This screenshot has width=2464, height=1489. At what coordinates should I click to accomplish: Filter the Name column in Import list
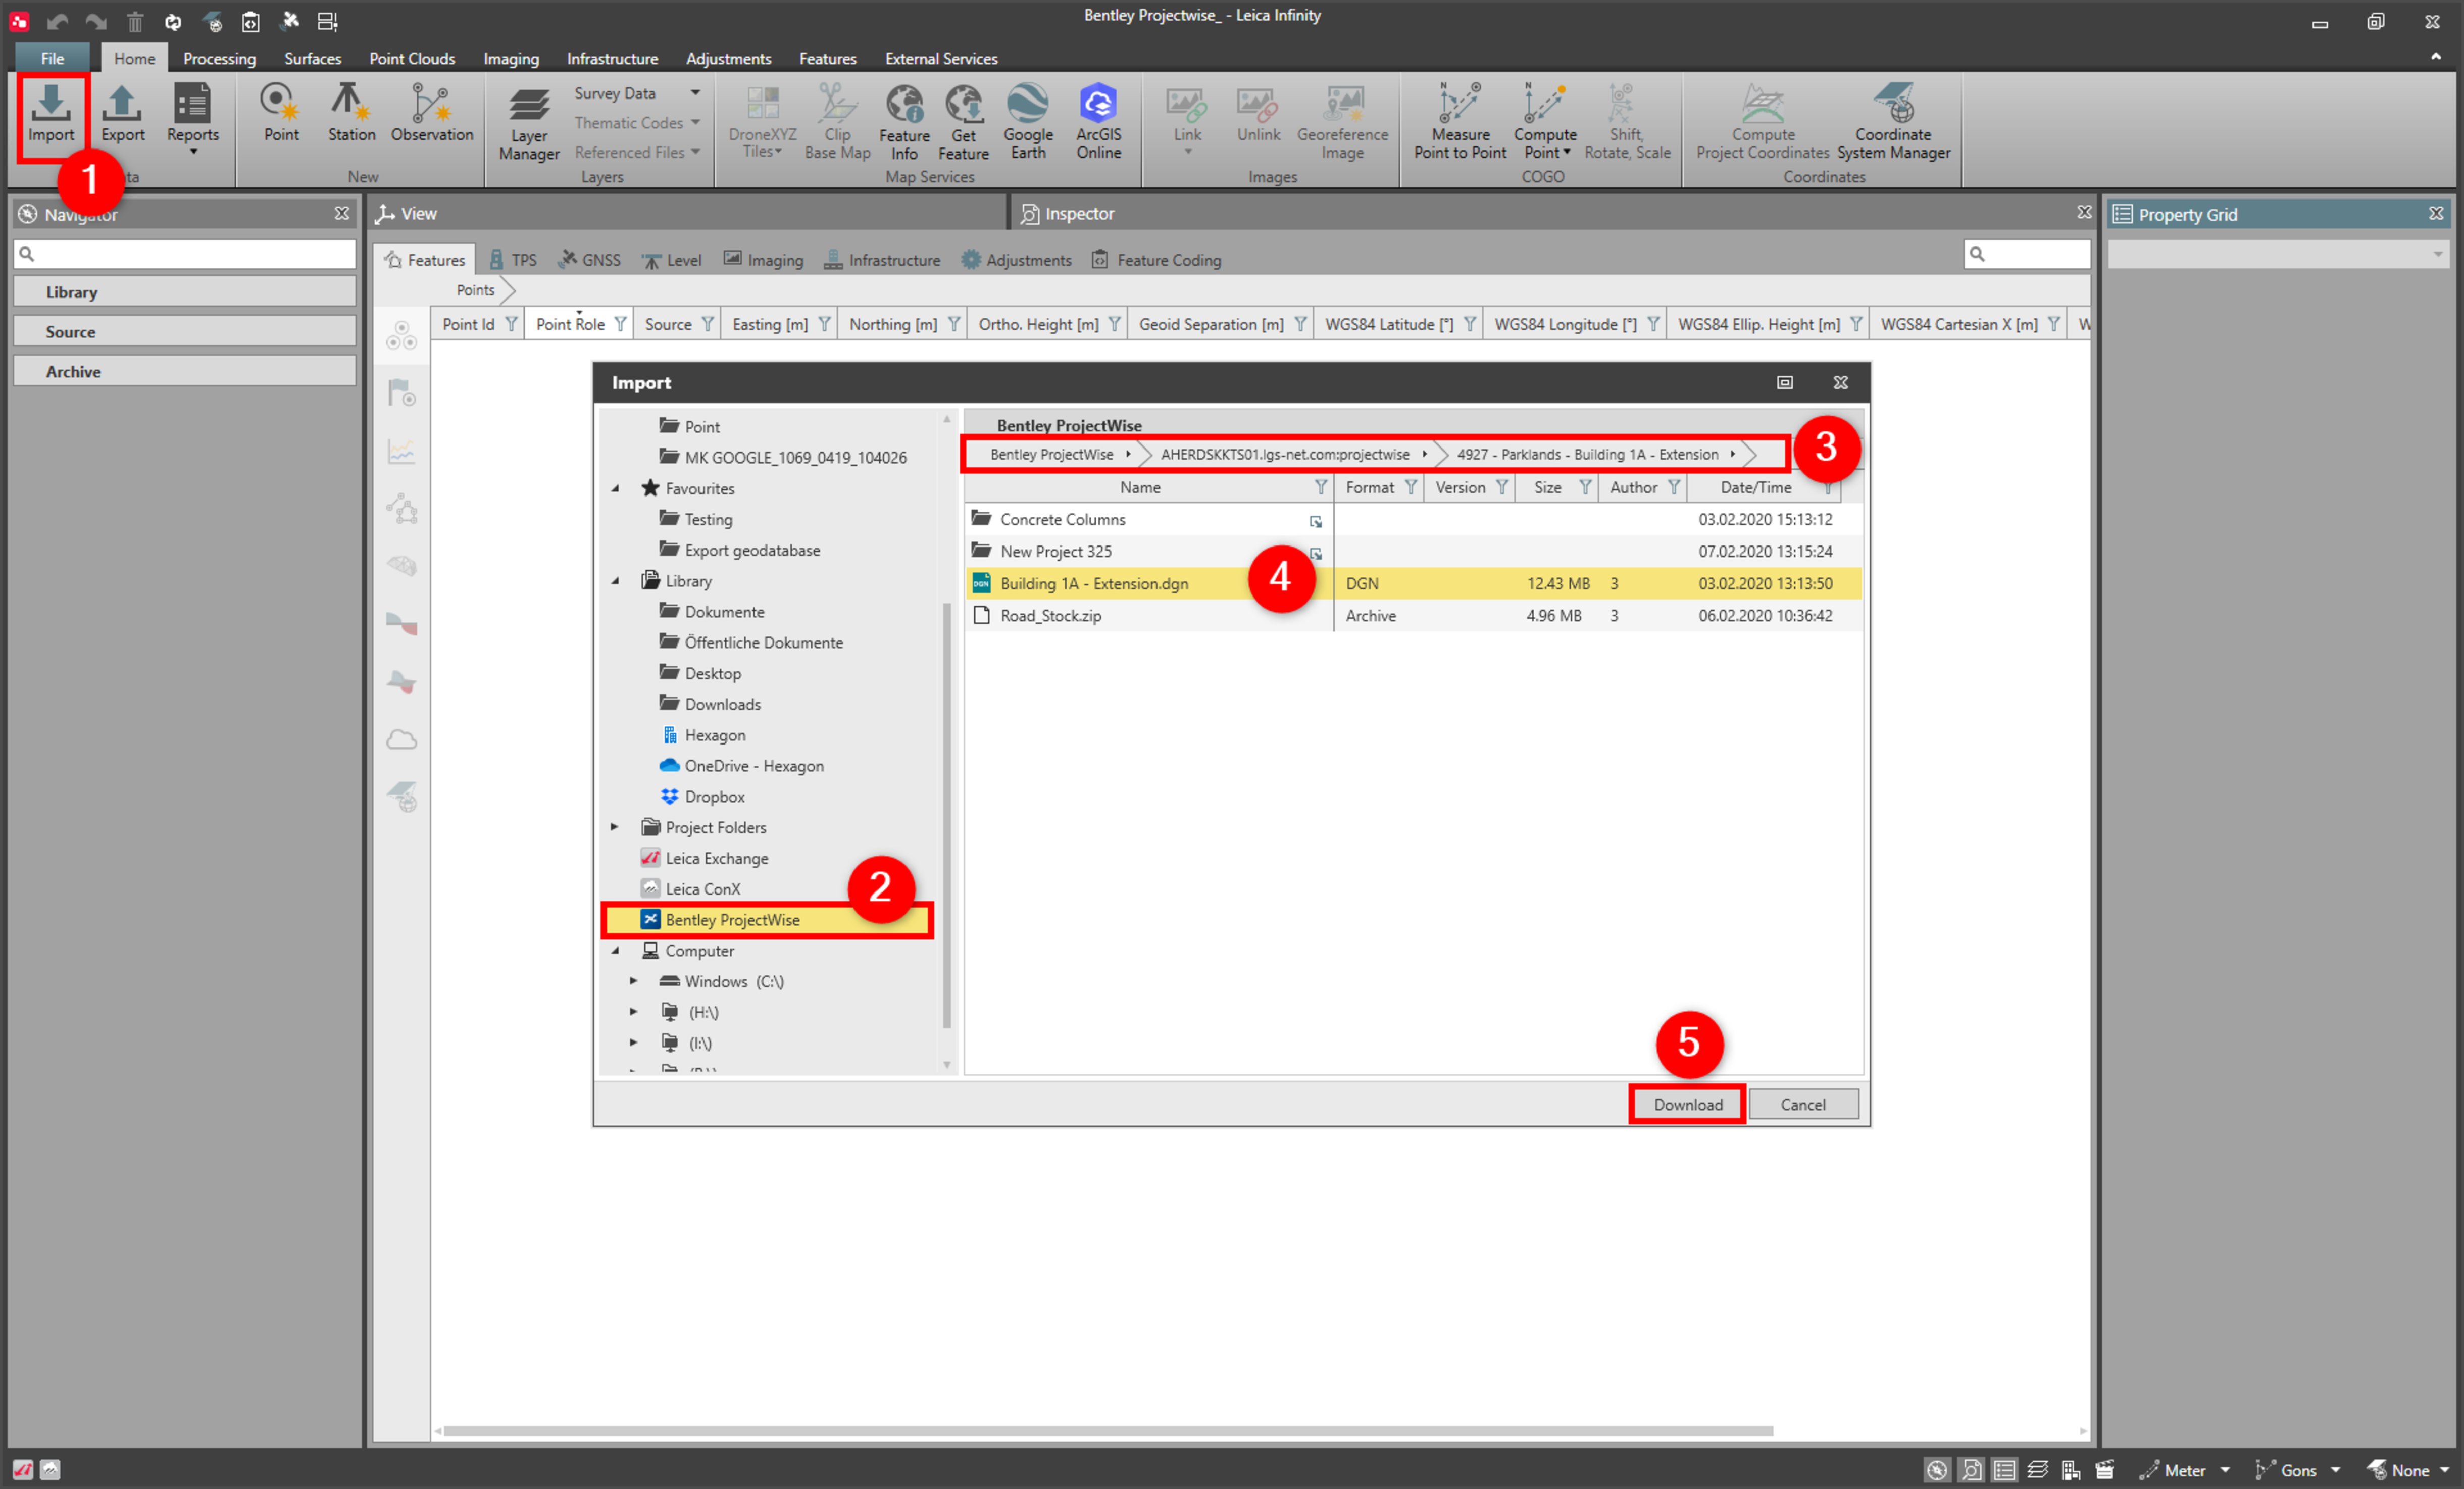tap(1320, 487)
